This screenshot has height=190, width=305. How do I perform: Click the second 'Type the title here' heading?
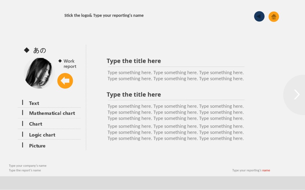[134, 94]
